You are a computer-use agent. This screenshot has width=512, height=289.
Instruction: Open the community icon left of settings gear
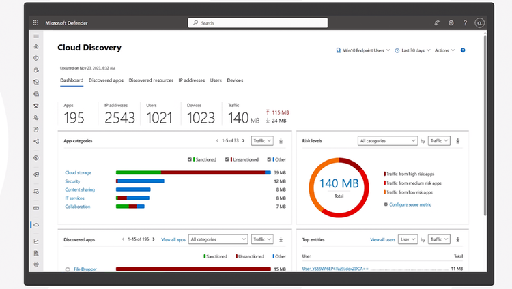[437, 22]
